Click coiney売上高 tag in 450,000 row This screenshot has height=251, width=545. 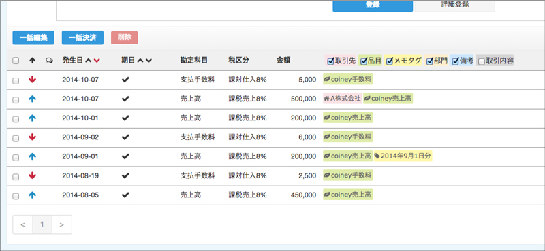click(347, 195)
